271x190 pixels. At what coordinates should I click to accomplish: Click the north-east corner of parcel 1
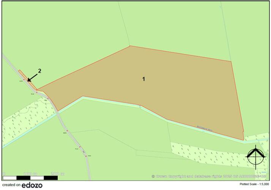click(231, 61)
